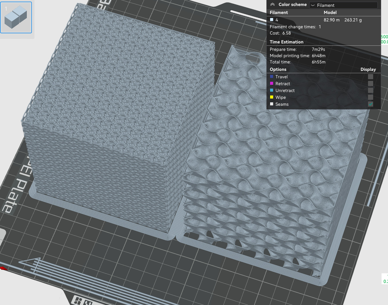This screenshot has height=305, width=388.
Task: Collapse the Color scheme legend panel
Action: click(x=272, y=5)
